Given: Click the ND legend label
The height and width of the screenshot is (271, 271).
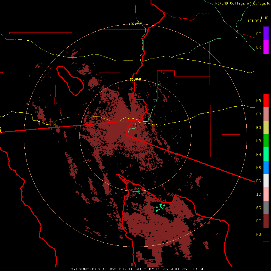Looking at the screenshot, I should (x=259, y=235).
